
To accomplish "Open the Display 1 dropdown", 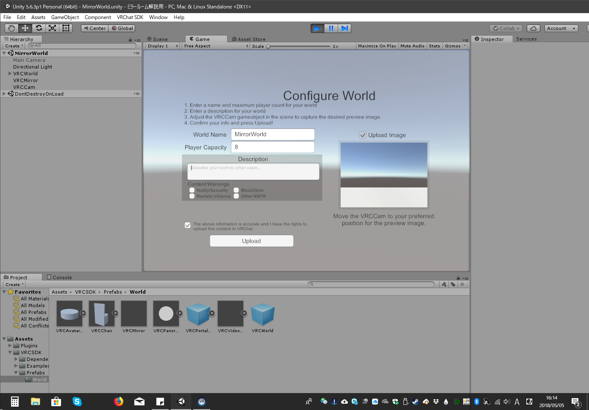I will [x=162, y=46].
